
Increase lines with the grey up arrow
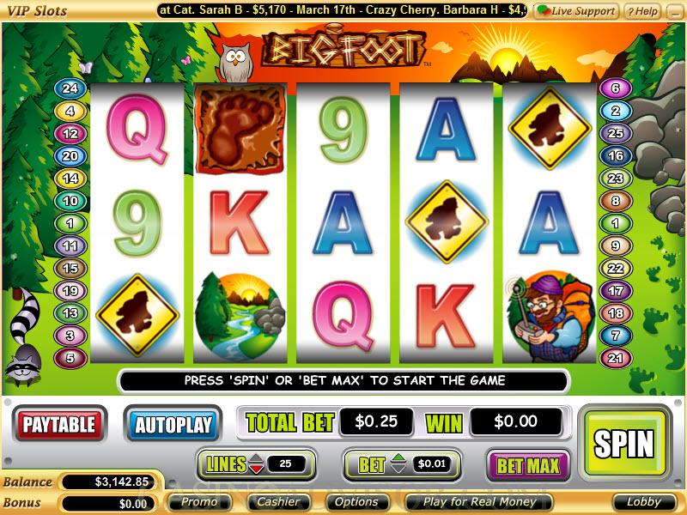(x=256, y=458)
